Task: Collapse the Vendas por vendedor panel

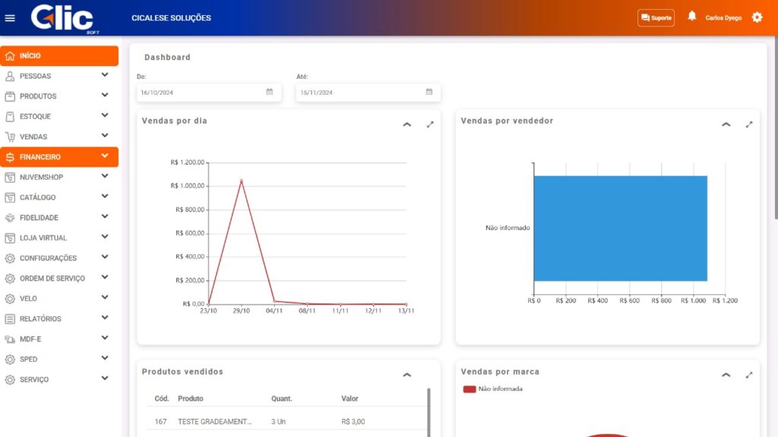Action: [726, 124]
